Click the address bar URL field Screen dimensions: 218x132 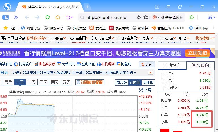(x=106, y=17)
